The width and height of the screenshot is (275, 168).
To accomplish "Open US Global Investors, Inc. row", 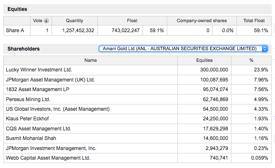I will (x=58, y=109).
